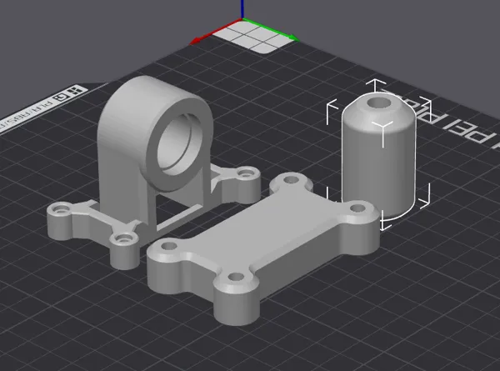Click the green Y axis arrow
The height and width of the screenshot is (371, 500).
271,30
